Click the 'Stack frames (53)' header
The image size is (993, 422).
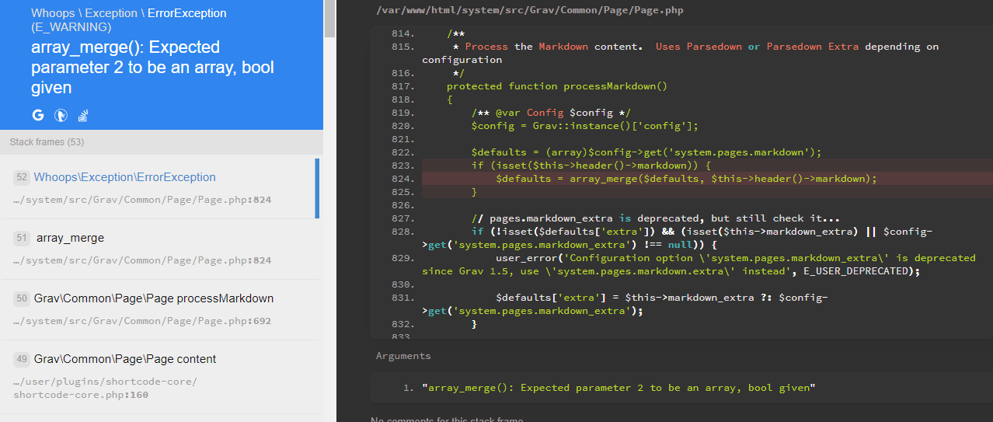click(47, 142)
